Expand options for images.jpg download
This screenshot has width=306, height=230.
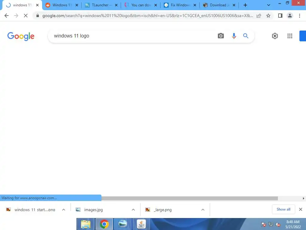click(x=133, y=210)
